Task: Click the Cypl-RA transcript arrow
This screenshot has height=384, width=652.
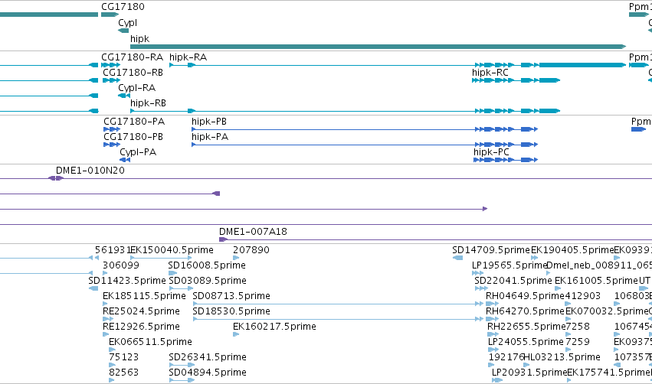Action: 124,96
